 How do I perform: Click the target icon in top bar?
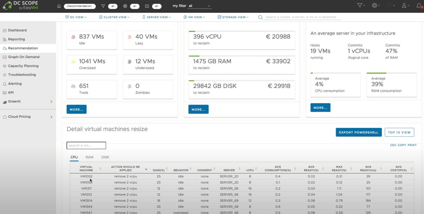point(125,6)
